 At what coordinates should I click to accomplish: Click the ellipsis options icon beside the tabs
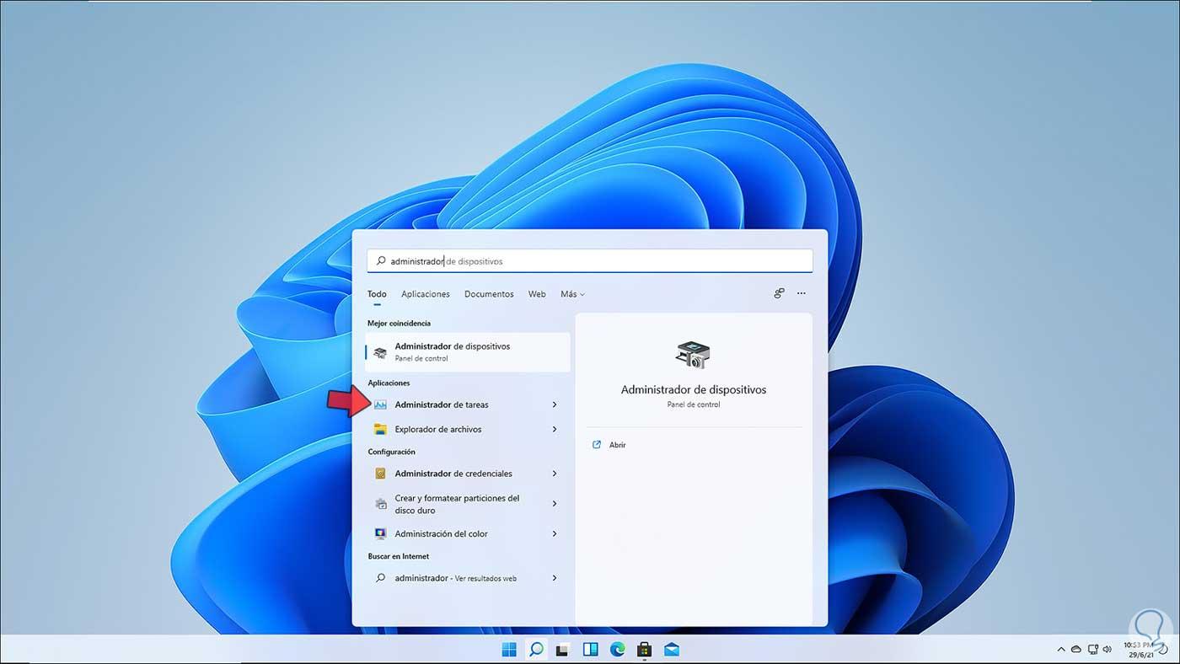(x=800, y=293)
